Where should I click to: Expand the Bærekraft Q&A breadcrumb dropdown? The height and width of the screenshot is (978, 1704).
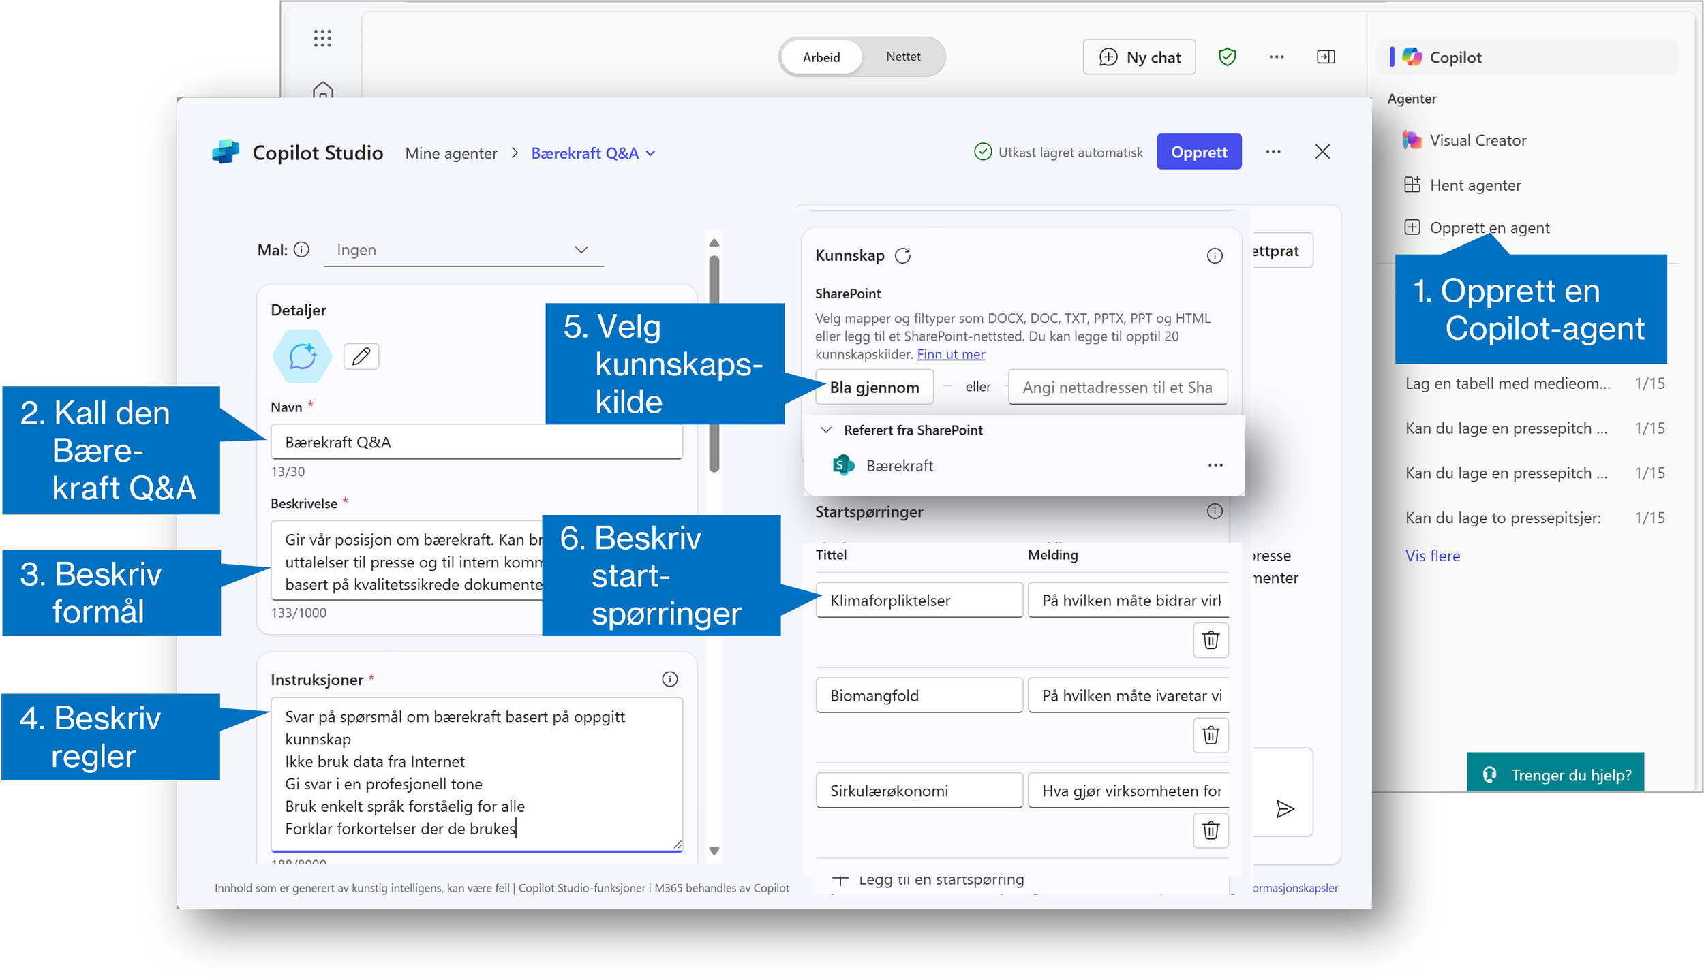pyautogui.click(x=650, y=154)
